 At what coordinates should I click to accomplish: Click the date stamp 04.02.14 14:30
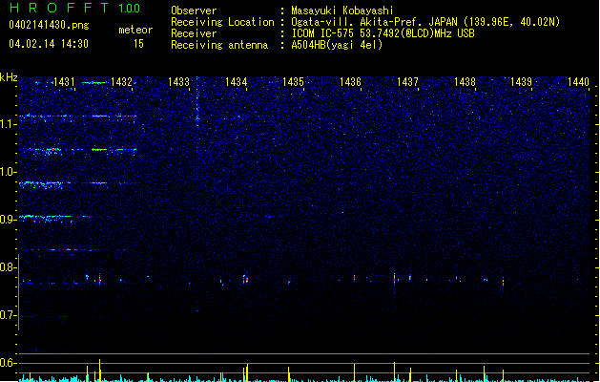[49, 44]
